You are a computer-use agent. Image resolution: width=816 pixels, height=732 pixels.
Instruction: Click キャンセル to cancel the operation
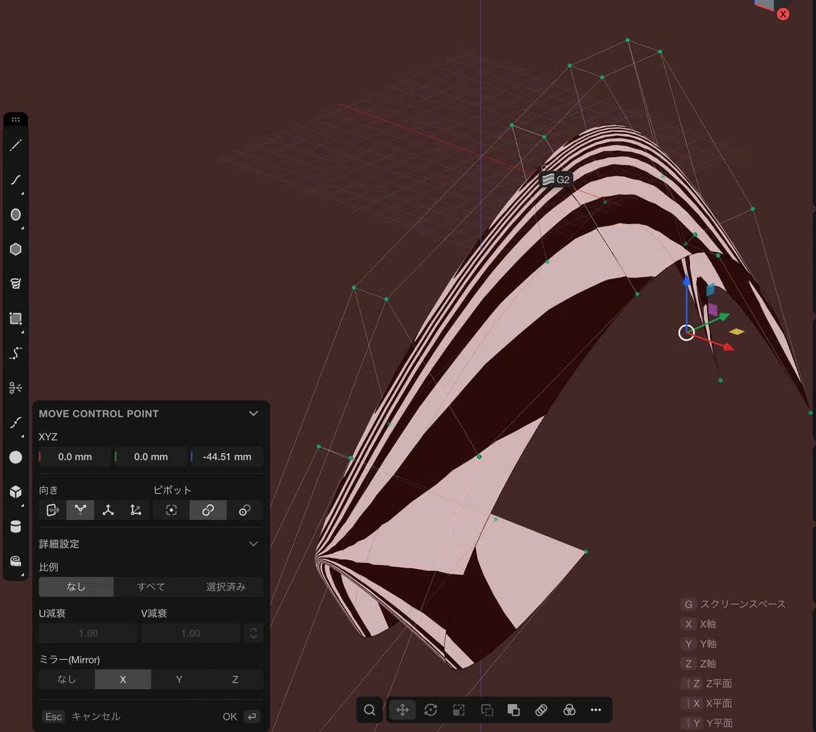pos(96,716)
